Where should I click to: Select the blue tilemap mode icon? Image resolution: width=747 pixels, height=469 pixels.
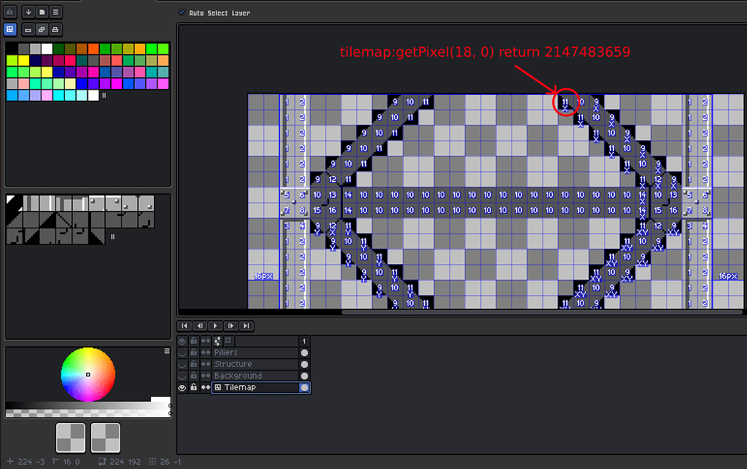point(9,29)
